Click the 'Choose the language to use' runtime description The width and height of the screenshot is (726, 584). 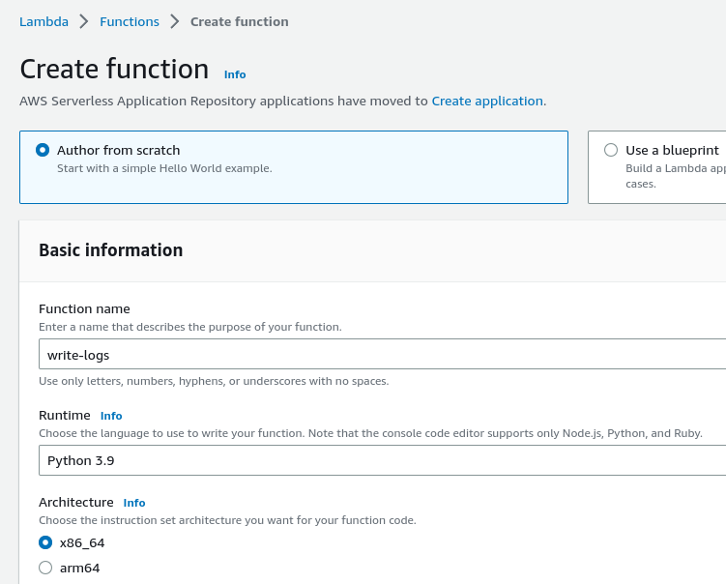coord(370,433)
